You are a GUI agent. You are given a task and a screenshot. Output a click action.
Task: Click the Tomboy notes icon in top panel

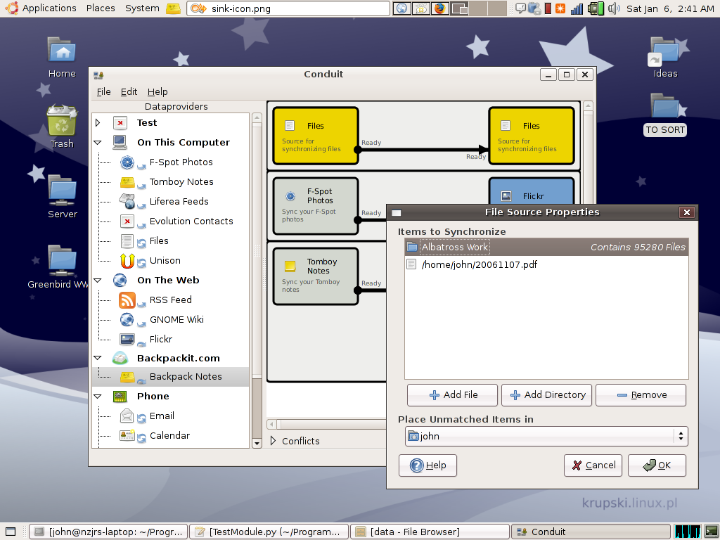173,8
